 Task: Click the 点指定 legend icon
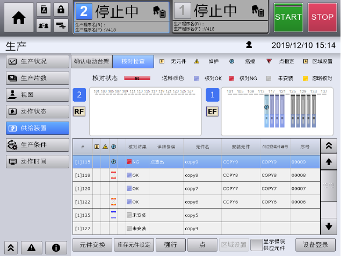click(269, 61)
